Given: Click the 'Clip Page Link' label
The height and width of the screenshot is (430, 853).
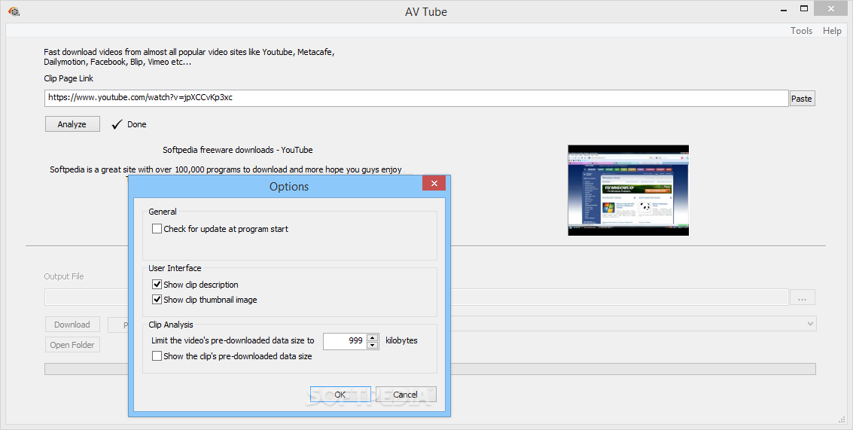Looking at the screenshot, I should [69, 78].
